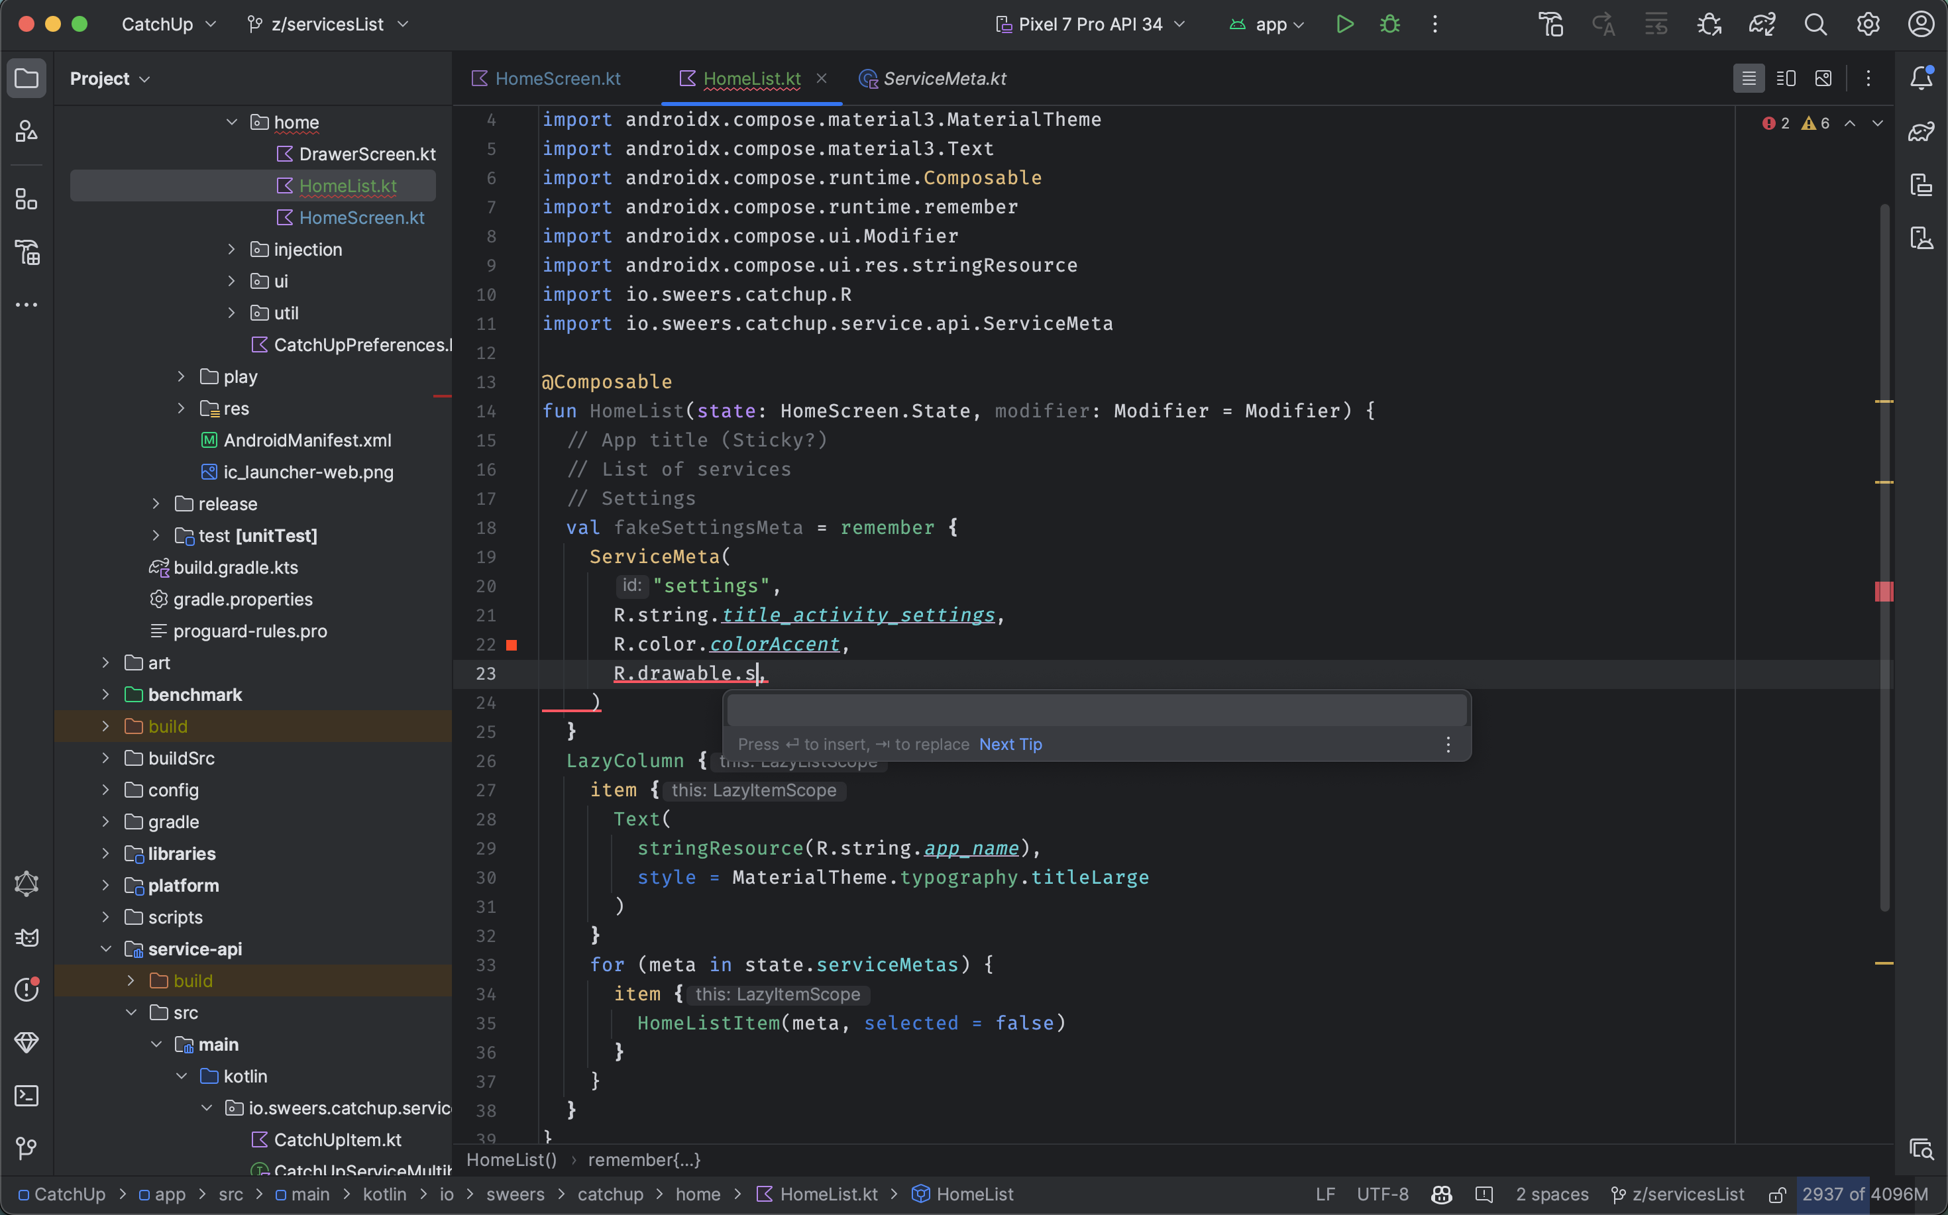Open the Terminal tool window

coord(27,1095)
